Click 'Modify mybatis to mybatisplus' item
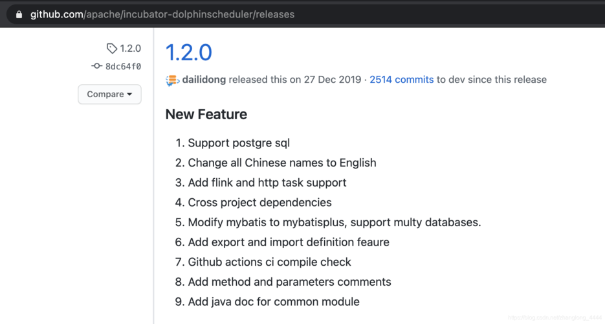The width and height of the screenshot is (605, 324). pos(335,222)
